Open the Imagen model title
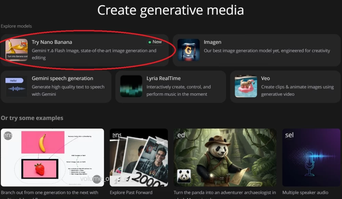 click(x=212, y=42)
